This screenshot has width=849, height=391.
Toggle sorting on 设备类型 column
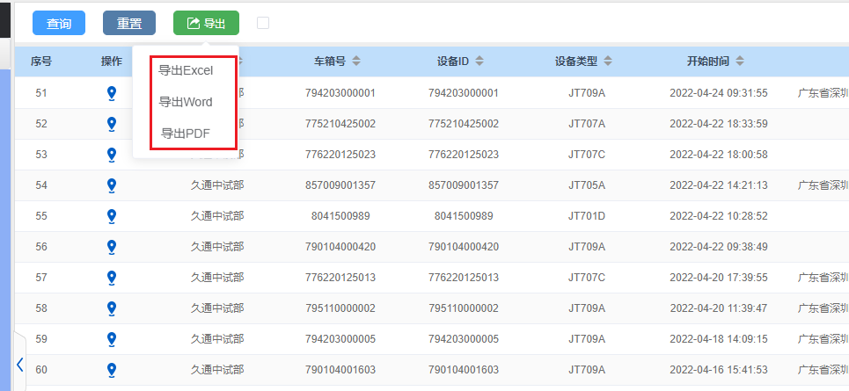pyautogui.click(x=608, y=62)
